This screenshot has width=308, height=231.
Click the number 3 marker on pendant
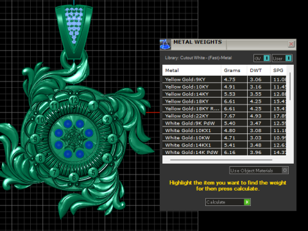coord(112,139)
